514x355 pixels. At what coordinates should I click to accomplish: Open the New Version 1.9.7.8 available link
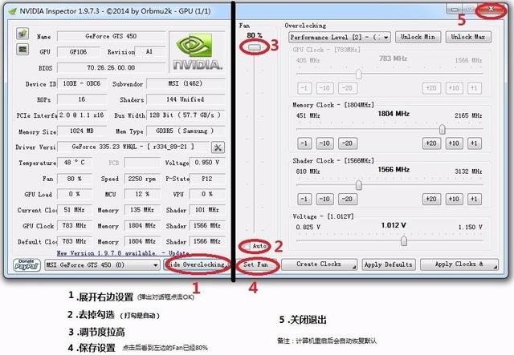(123, 253)
